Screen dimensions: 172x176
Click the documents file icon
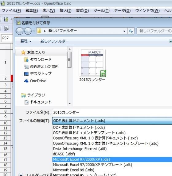point(26,102)
